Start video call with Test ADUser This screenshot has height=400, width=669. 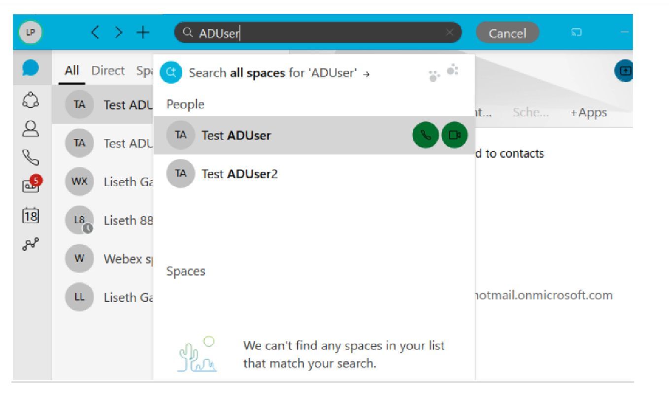(454, 135)
